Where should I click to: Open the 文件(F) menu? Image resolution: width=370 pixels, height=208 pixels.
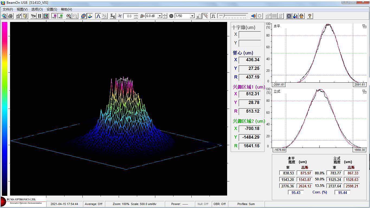8,9
